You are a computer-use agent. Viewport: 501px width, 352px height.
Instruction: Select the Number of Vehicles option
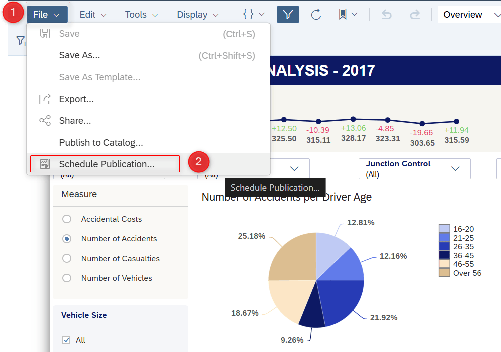[67, 278]
